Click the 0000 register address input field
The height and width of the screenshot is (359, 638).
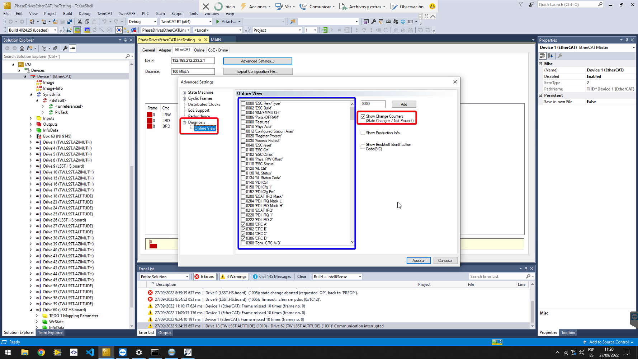pyautogui.click(x=373, y=104)
